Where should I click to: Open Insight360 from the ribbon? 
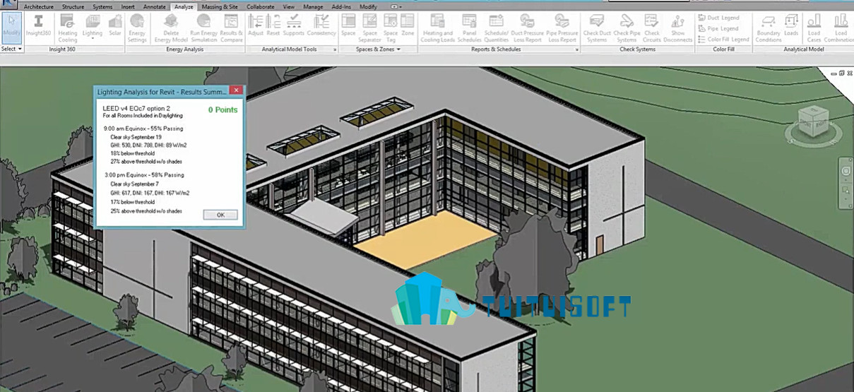point(39,26)
